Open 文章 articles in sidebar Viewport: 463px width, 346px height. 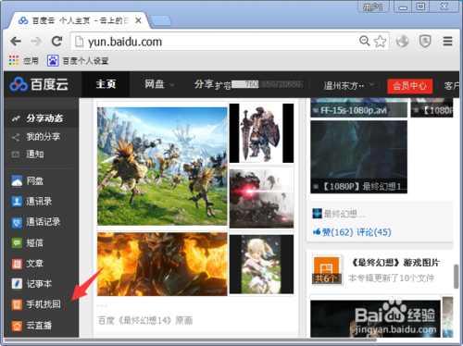pos(27,264)
